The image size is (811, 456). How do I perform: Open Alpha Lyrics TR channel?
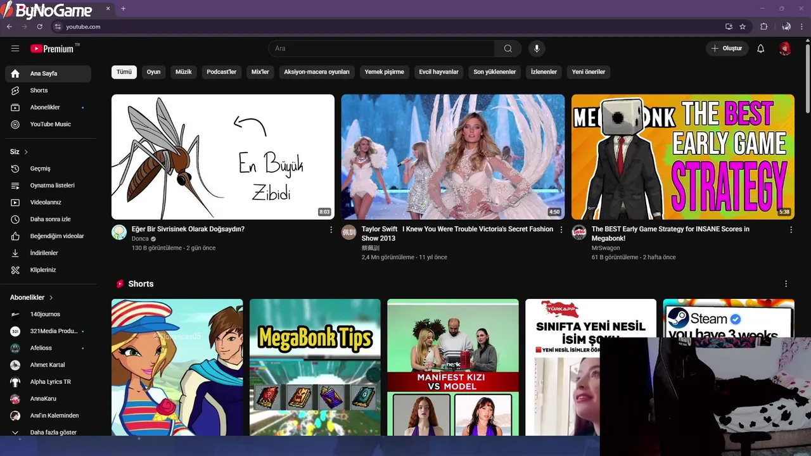click(48, 382)
